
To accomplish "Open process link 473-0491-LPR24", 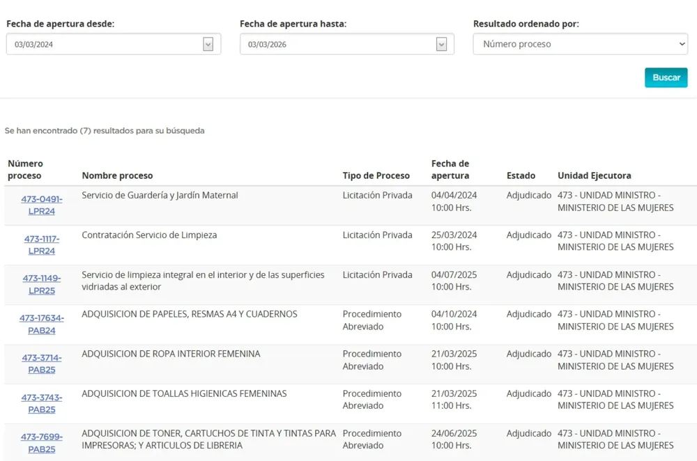I will tap(42, 205).
